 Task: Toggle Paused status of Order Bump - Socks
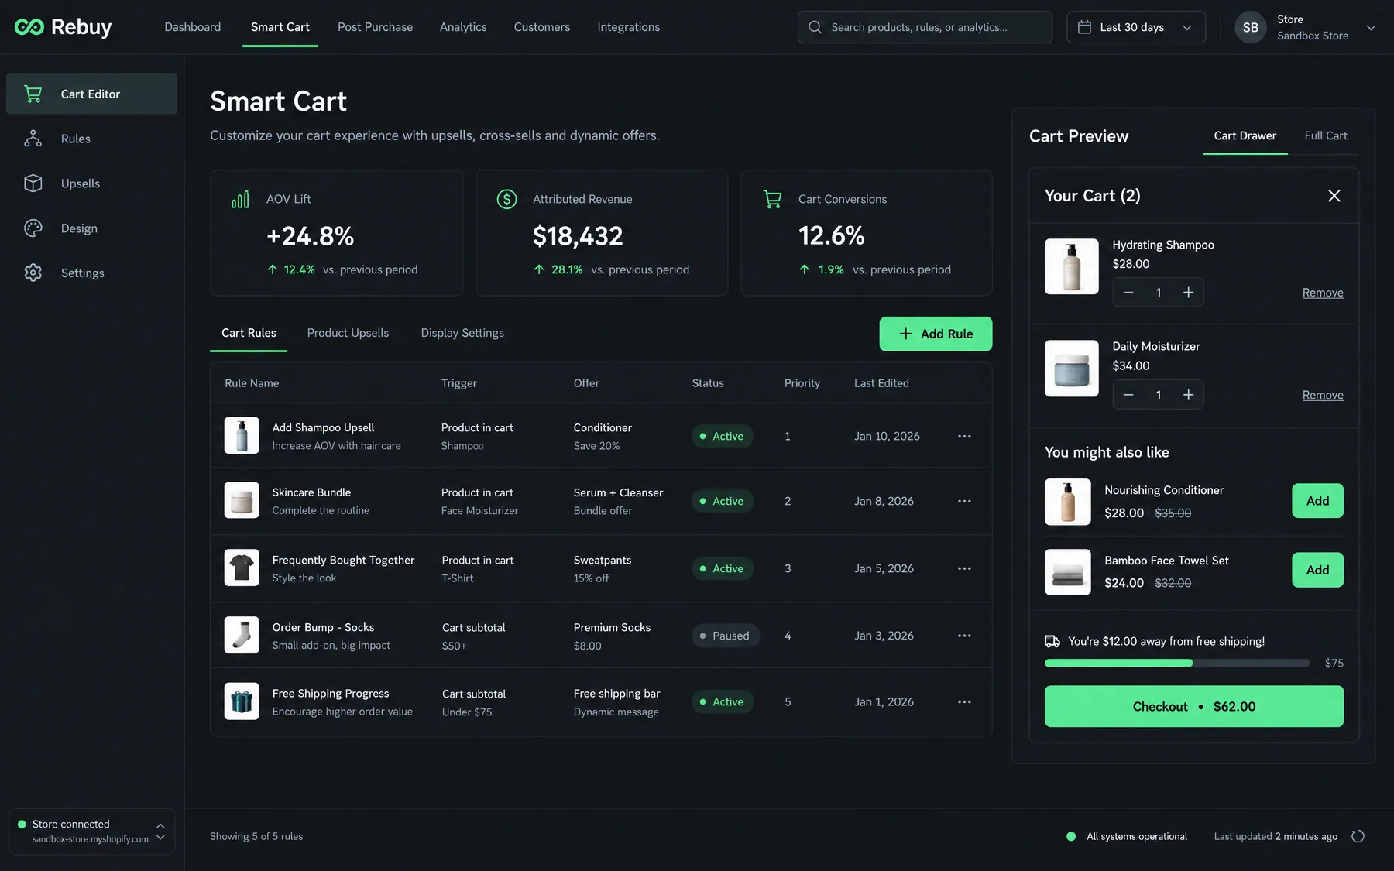click(726, 636)
